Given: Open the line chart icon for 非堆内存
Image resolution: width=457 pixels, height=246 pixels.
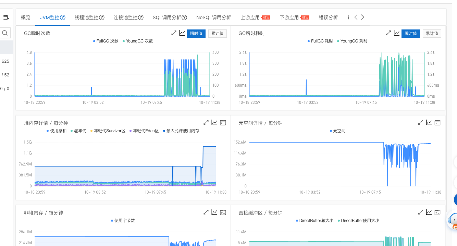Looking at the screenshot, I should point(214,212).
